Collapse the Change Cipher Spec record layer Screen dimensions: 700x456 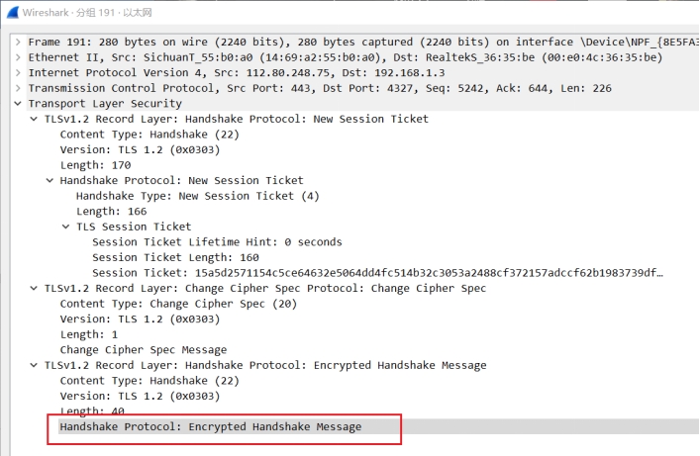click(x=34, y=288)
